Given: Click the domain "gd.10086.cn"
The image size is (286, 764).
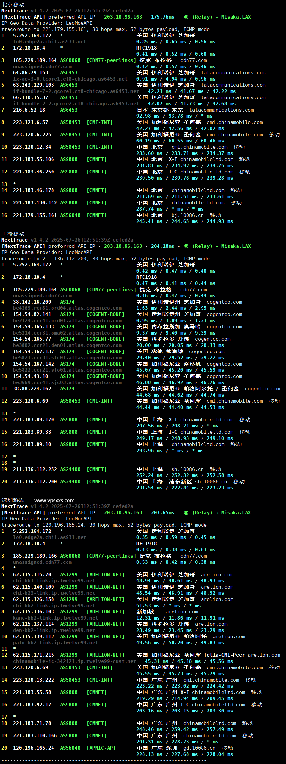Looking at the screenshot, I should point(199,748).
